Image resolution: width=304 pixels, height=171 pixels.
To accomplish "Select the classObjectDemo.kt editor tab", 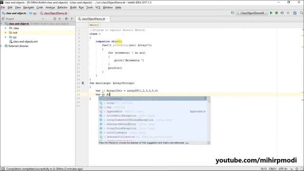I will point(93,19).
